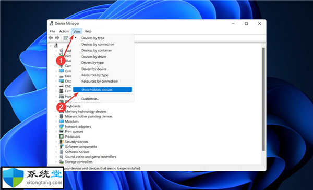This screenshot has height=190, width=313.
Task: Click the Properties toolbar icon
Action: pyautogui.click(x=66, y=38)
